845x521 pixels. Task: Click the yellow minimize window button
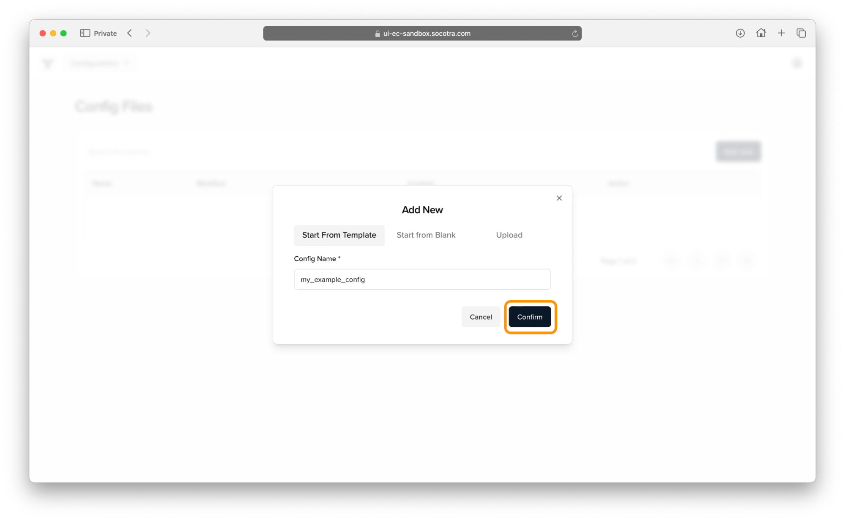pos(53,33)
